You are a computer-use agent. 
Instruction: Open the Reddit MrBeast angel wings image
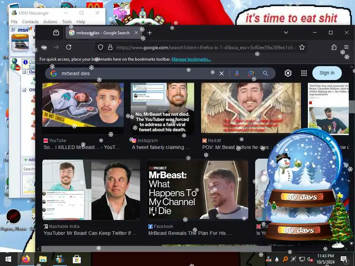251,108
